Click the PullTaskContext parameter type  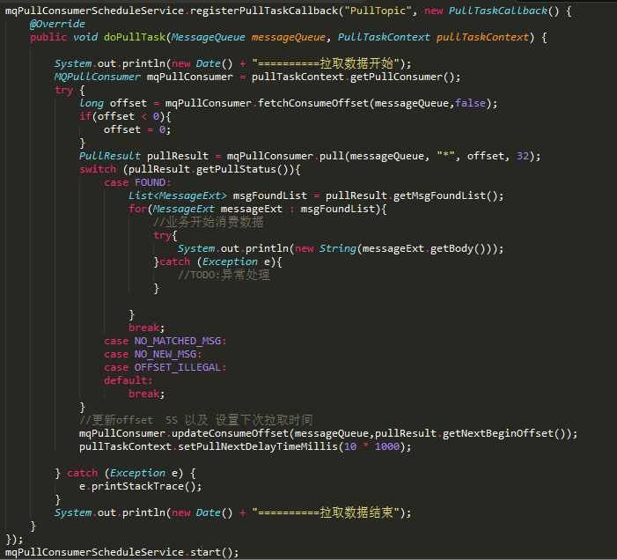click(384, 37)
